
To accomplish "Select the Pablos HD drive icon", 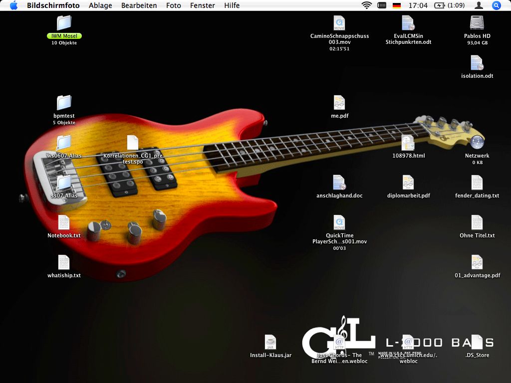I will click(477, 23).
